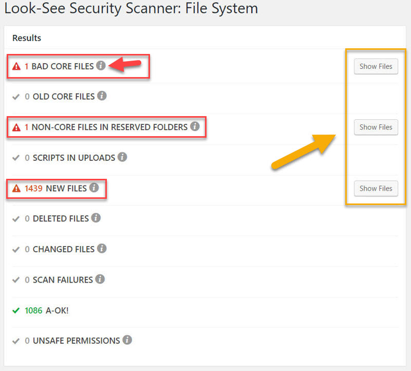Viewport: 411px width, 371px height.
Task: Select the Results header
Action: 26,38
